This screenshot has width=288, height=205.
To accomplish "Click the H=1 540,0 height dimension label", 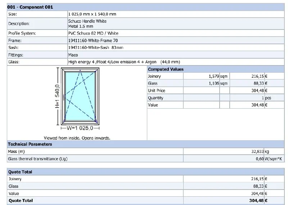I will click(57, 96).
